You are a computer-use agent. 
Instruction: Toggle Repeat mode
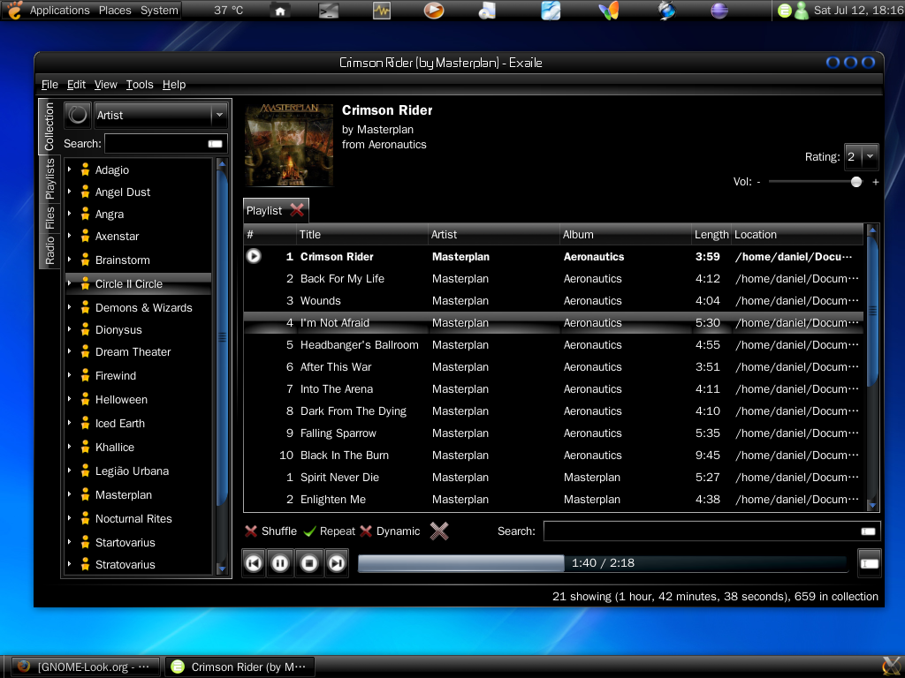[x=330, y=531]
